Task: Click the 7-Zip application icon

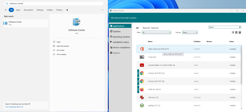Action: (142, 57)
